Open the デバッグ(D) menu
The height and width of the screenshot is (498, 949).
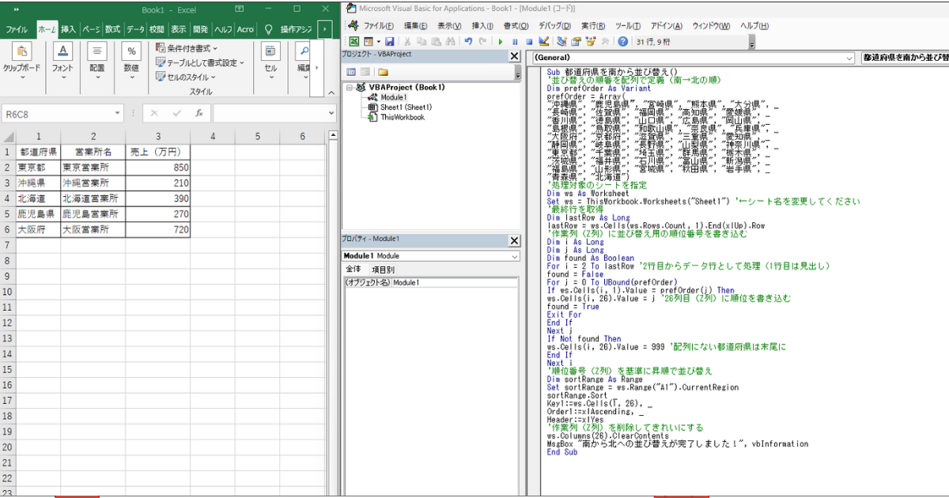554,25
